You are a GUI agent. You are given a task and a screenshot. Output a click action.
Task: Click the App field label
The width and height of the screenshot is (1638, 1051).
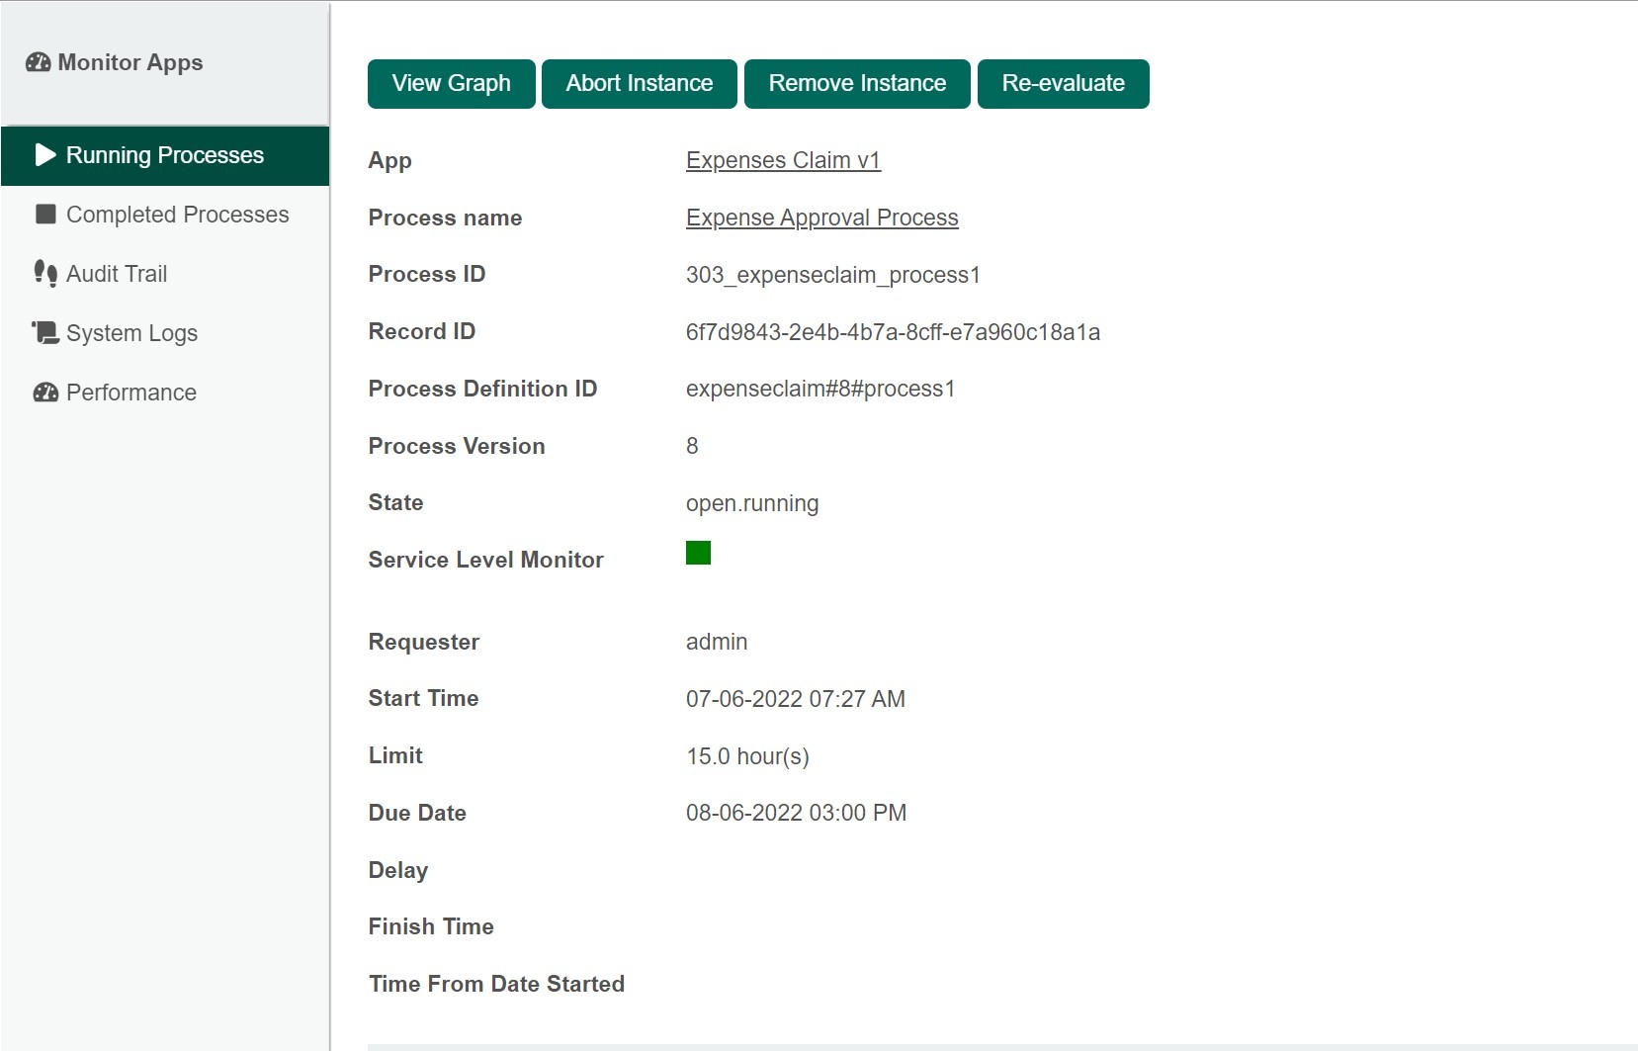390,161
